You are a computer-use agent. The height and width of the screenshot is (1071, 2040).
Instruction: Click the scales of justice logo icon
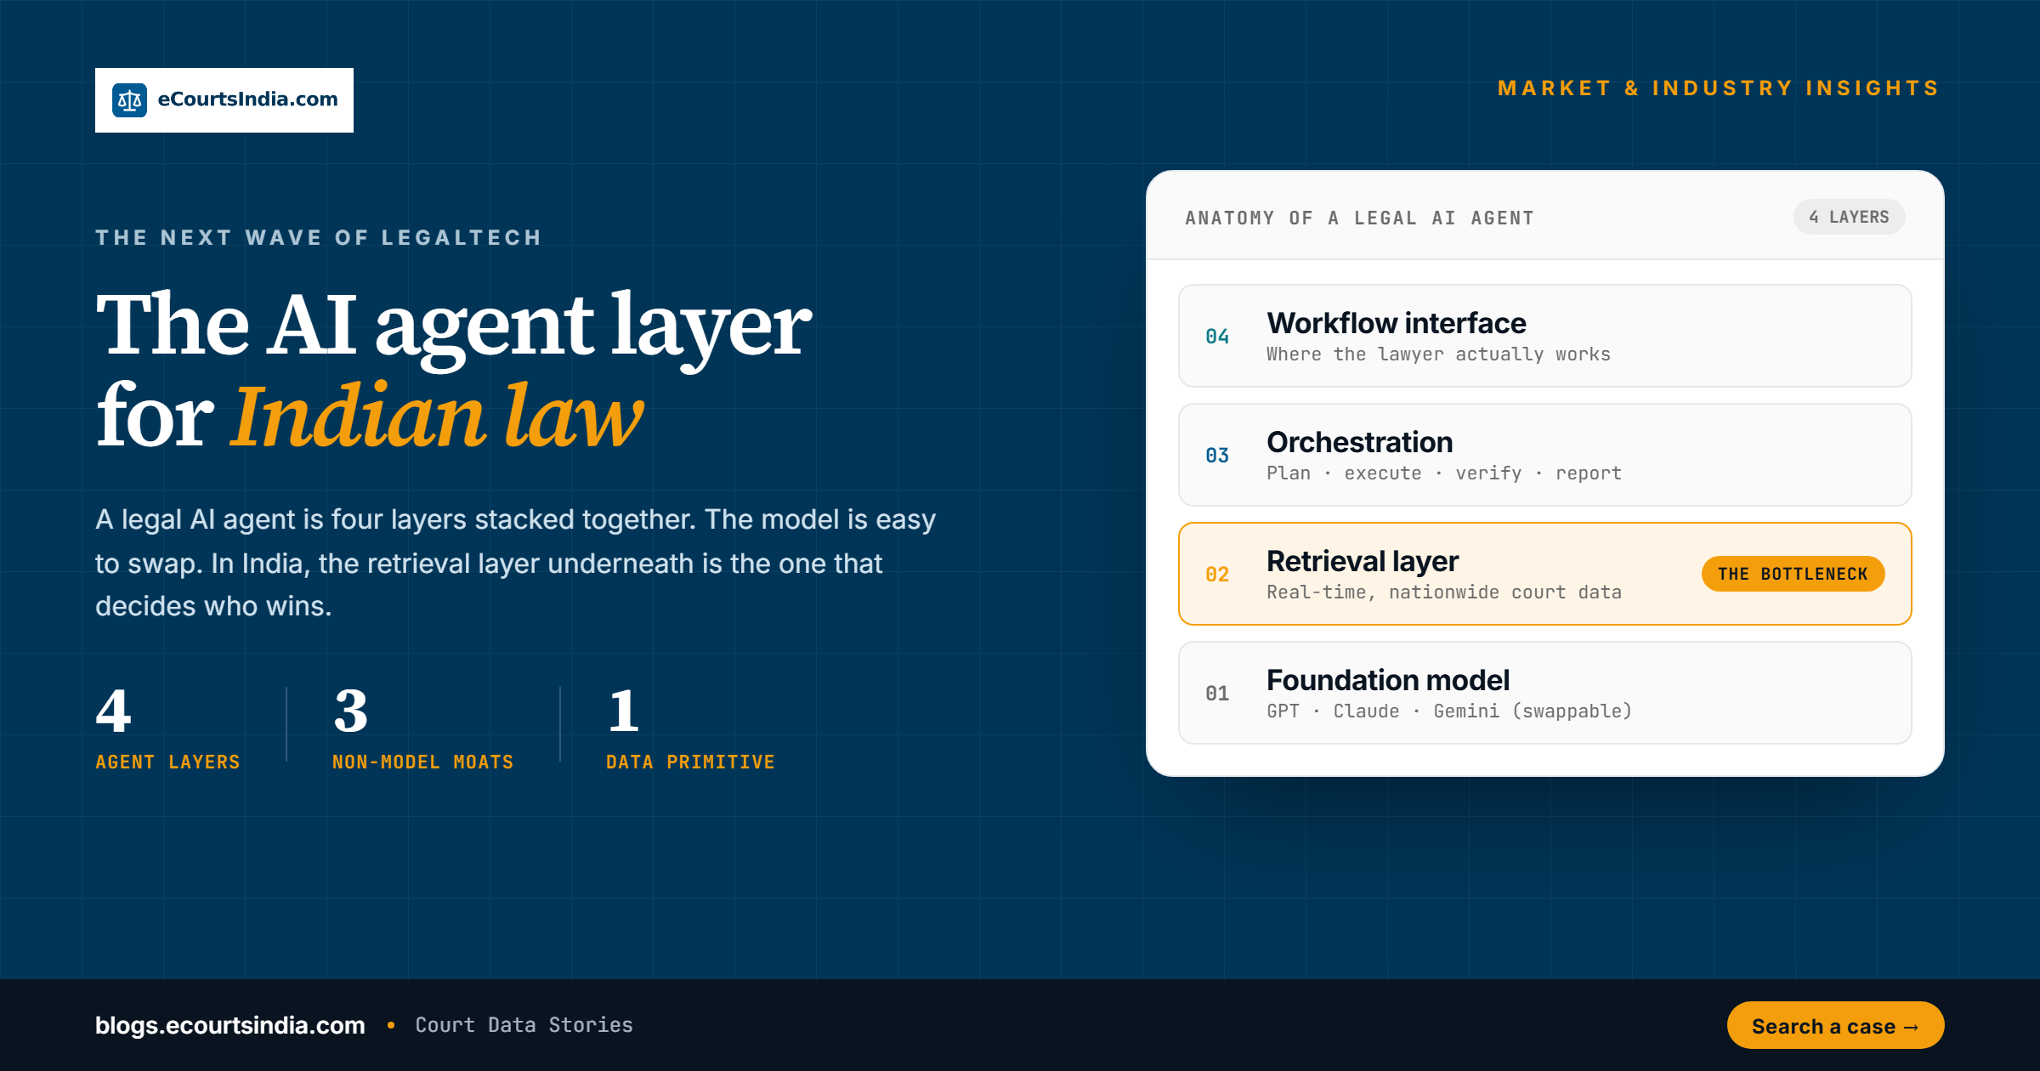click(x=129, y=100)
